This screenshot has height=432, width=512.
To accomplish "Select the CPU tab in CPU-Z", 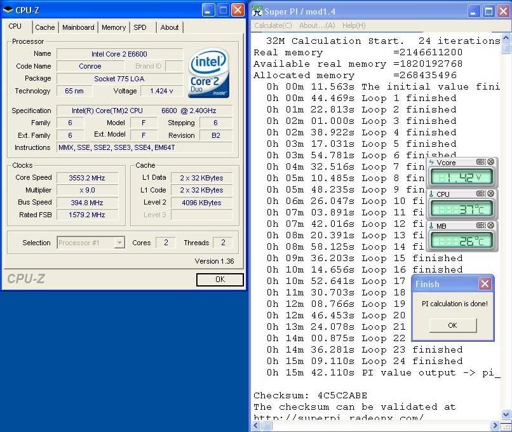I will [15, 26].
